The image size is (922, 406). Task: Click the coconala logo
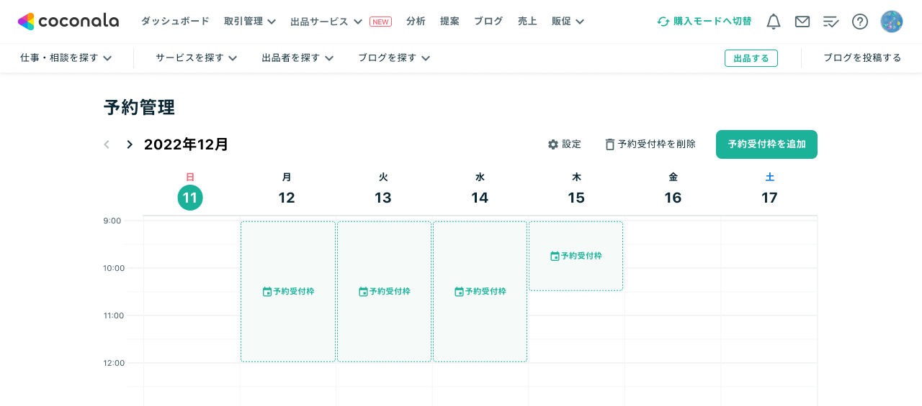[68, 22]
